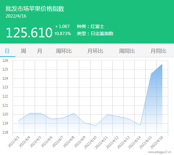Viewport: 174px width, 155px height.
Task: Click the 2022/4/8 data point
Action: pos(74,113)
